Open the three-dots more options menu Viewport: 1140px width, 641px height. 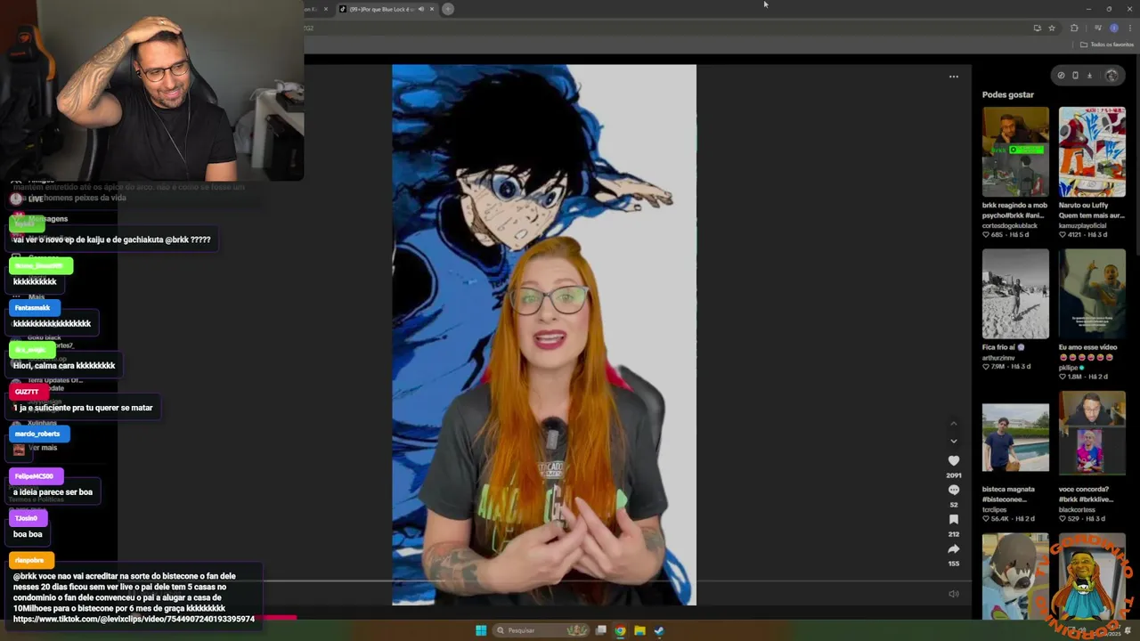pos(954,77)
